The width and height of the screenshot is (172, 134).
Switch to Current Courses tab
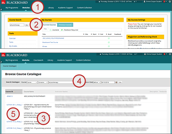pos(50,25)
